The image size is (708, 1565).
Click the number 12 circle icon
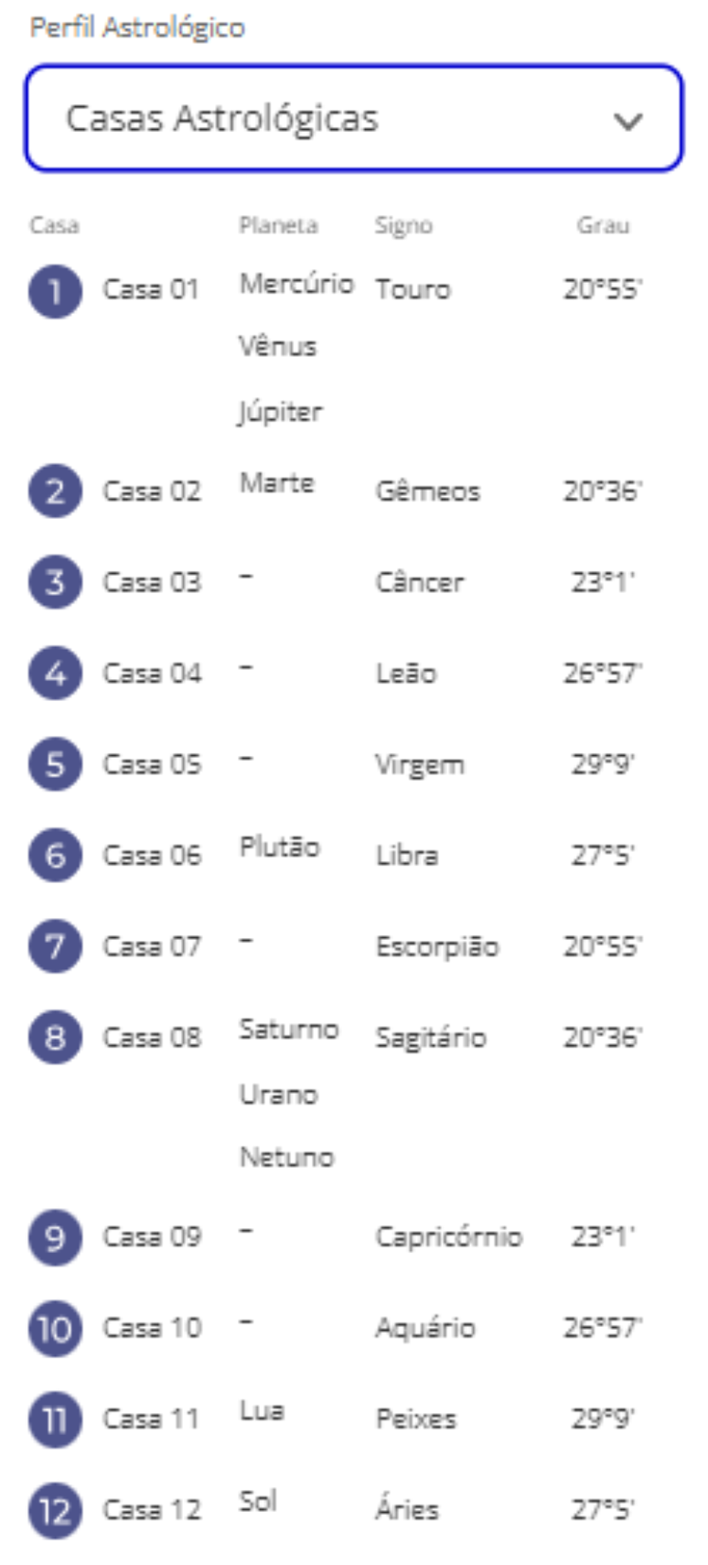pos(55,1510)
